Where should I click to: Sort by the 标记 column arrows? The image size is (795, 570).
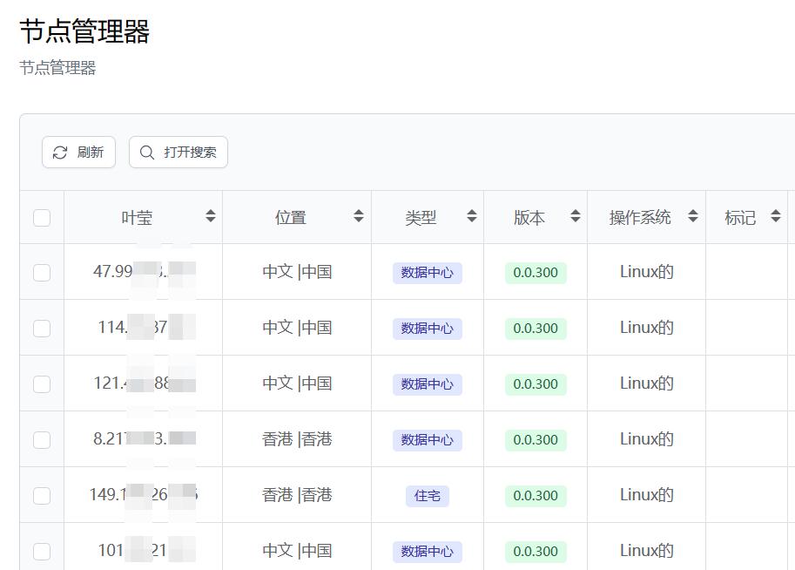(x=776, y=216)
